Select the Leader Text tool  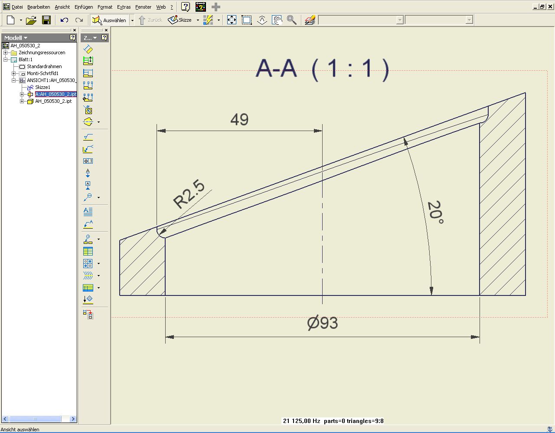[88, 224]
